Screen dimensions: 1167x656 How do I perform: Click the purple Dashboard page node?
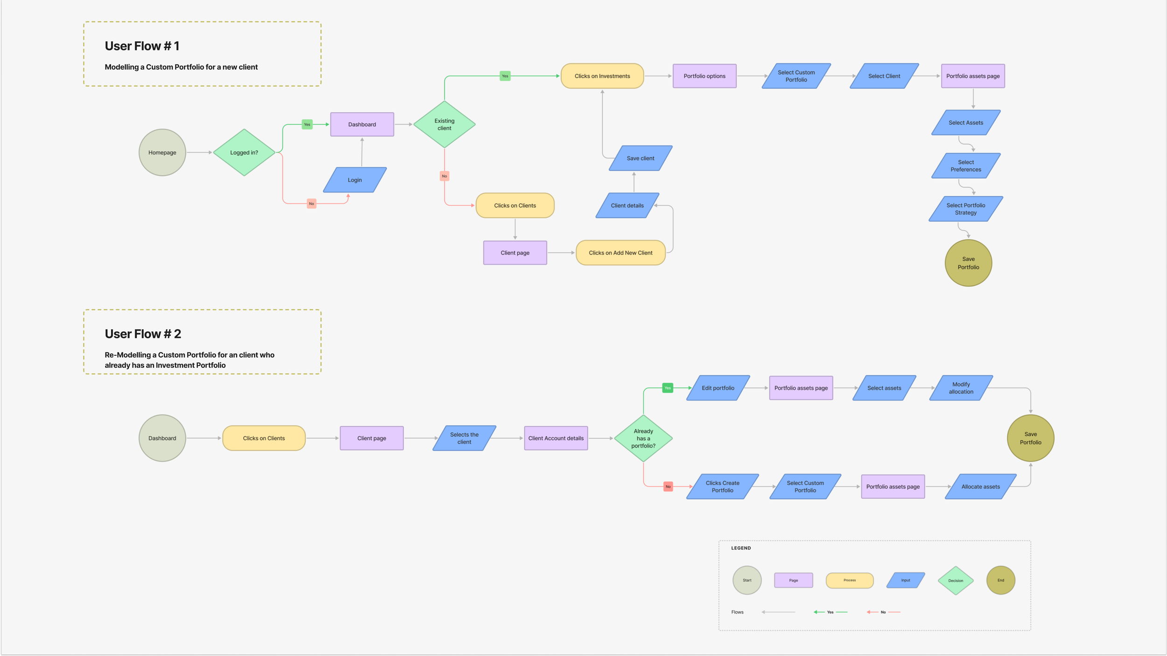point(362,124)
